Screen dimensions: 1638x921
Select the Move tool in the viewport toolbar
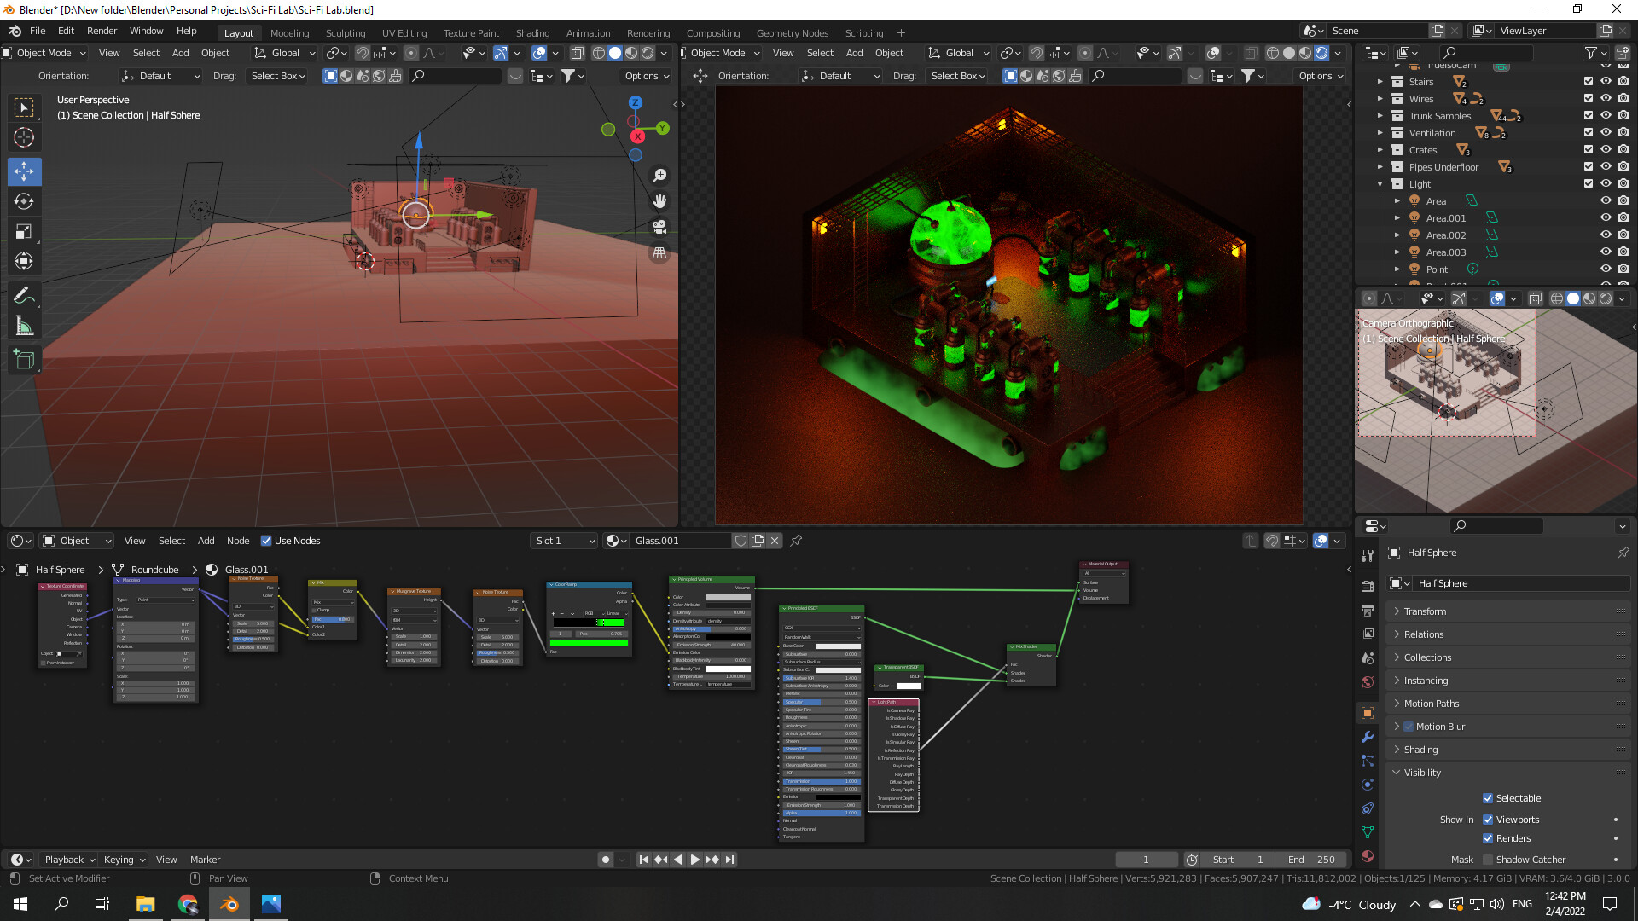click(24, 171)
